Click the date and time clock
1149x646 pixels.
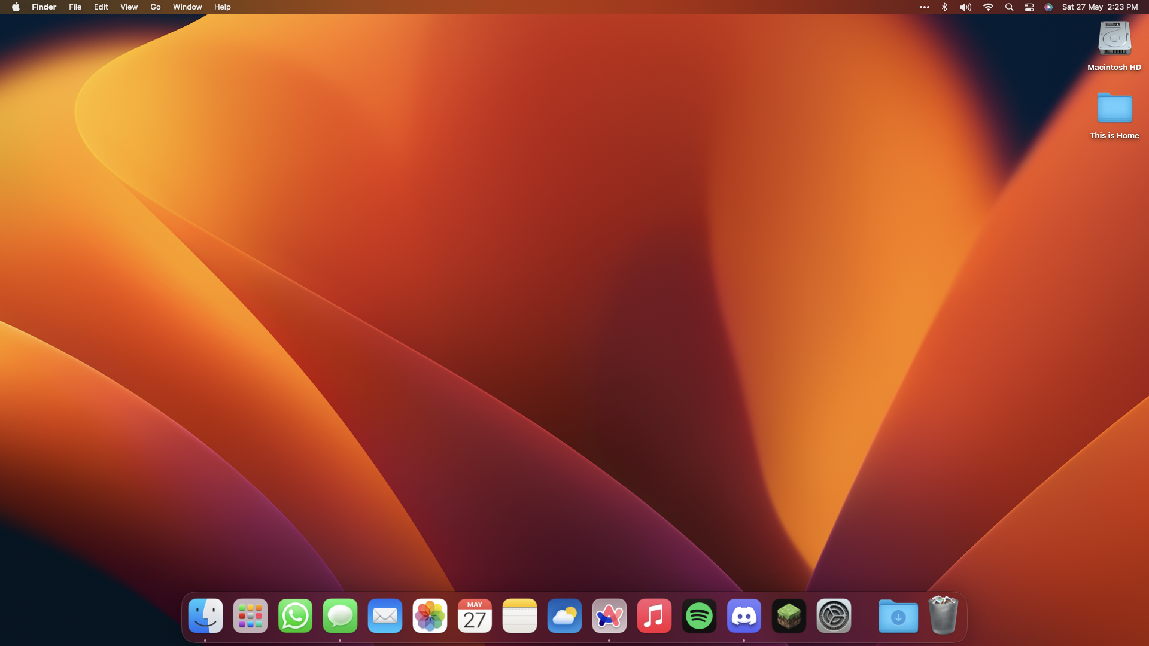point(1100,7)
